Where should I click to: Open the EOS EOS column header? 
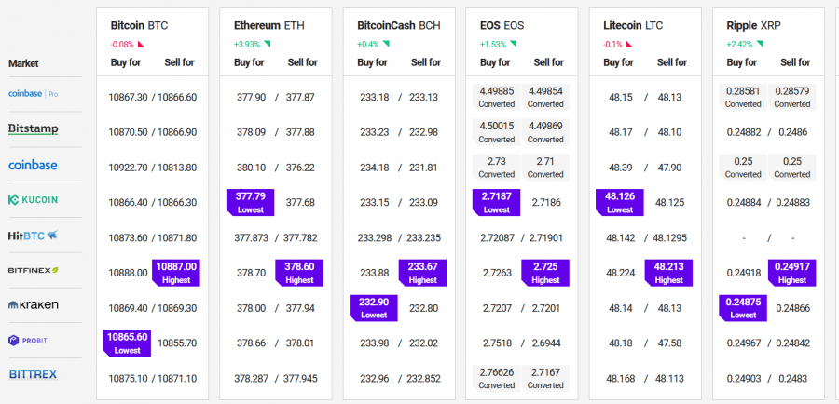[502, 25]
